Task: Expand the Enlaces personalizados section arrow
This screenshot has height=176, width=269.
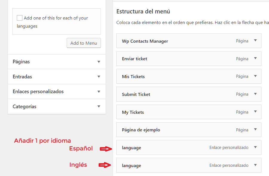Action: (99, 91)
